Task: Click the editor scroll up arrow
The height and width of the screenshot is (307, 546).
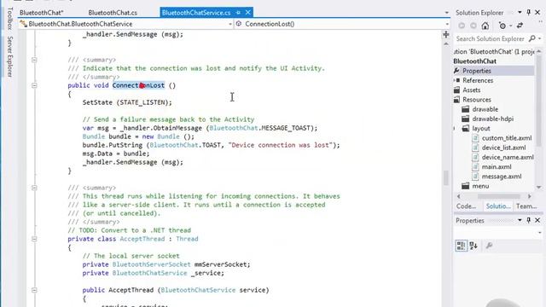Action: pyautogui.click(x=446, y=44)
